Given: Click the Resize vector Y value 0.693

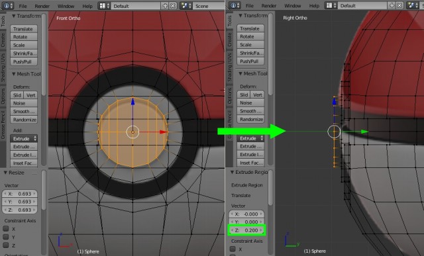Looking at the screenshot, I should pyautogui.click(x=20, y=202).
